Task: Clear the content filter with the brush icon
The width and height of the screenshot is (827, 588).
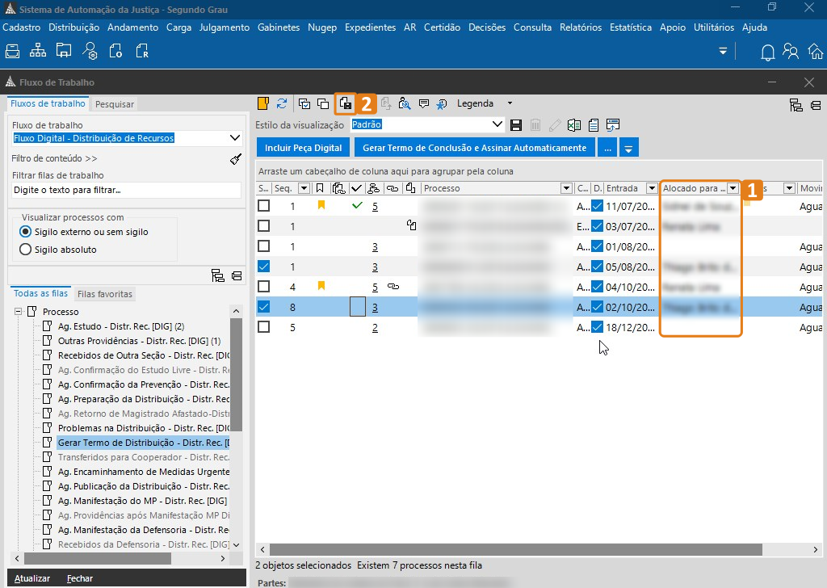Action: tap(236, 159)
